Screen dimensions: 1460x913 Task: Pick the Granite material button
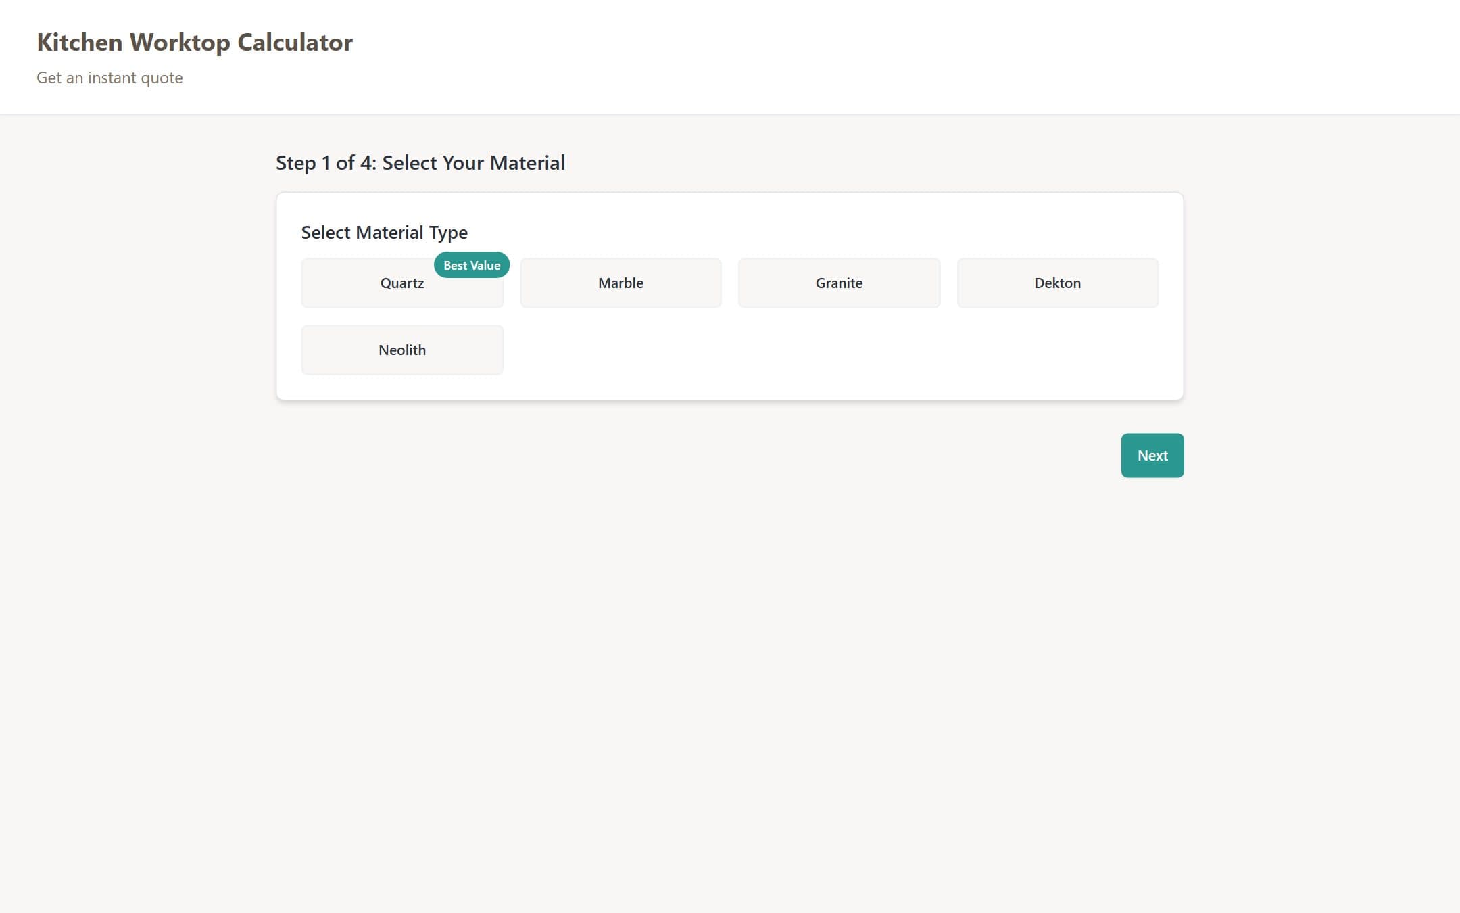pos(839,283)
